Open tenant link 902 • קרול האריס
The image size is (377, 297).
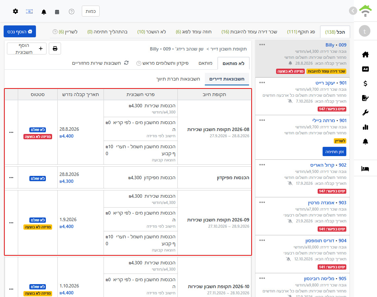[328, 165]
